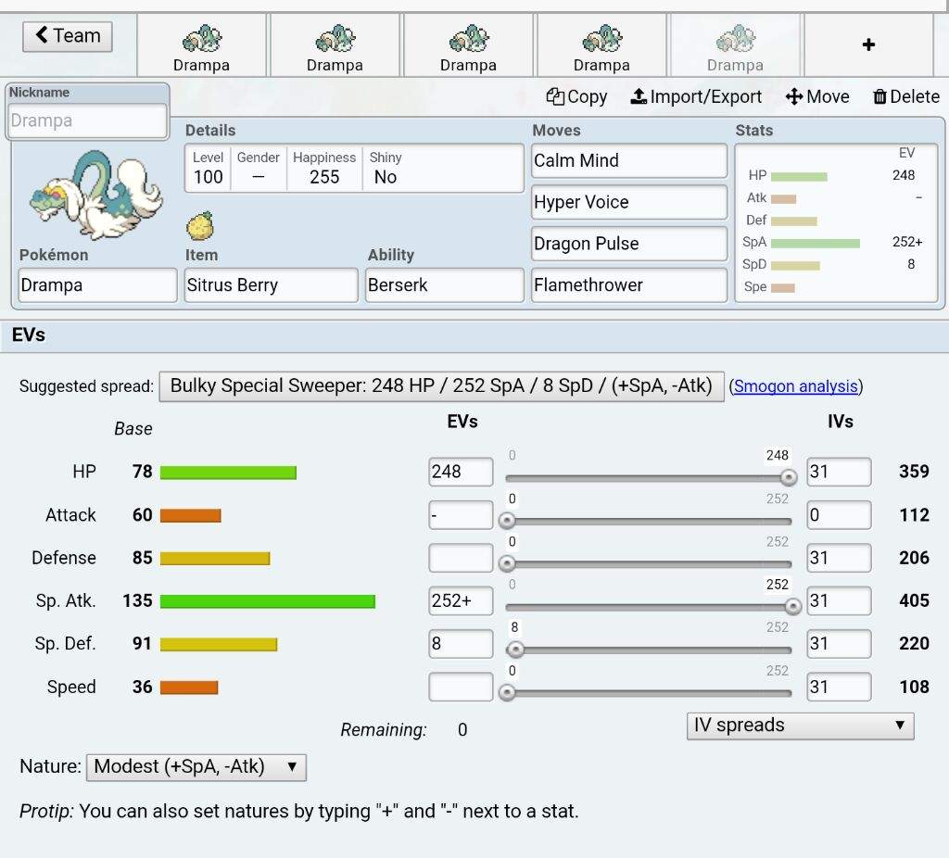Viewport: 949px width, 858px height.
Task: Select the Hyper Voice move slot
Action: pyautogui.click(x=629, y=202)
